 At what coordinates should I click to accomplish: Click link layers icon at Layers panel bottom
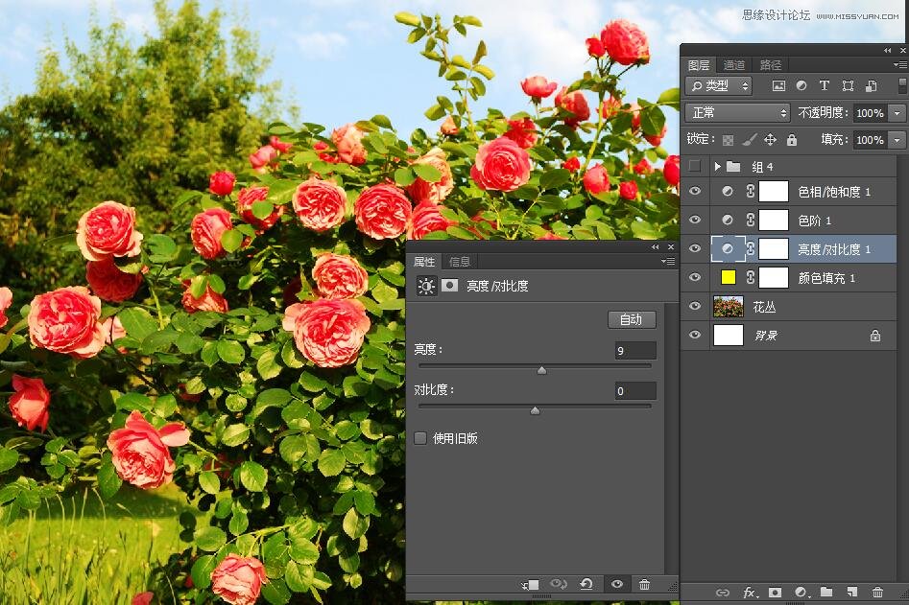point(723,592)
